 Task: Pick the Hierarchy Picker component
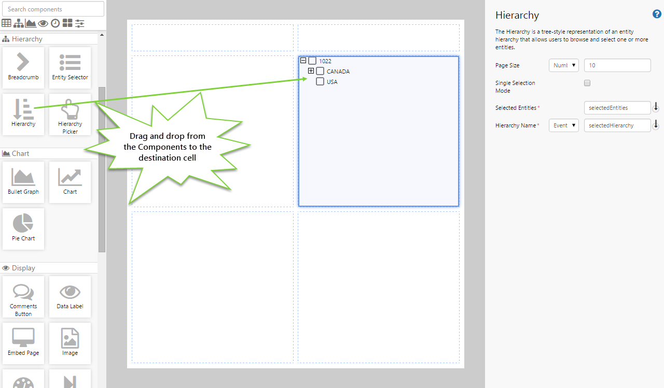pyautogui.click(x=70, y=114)
